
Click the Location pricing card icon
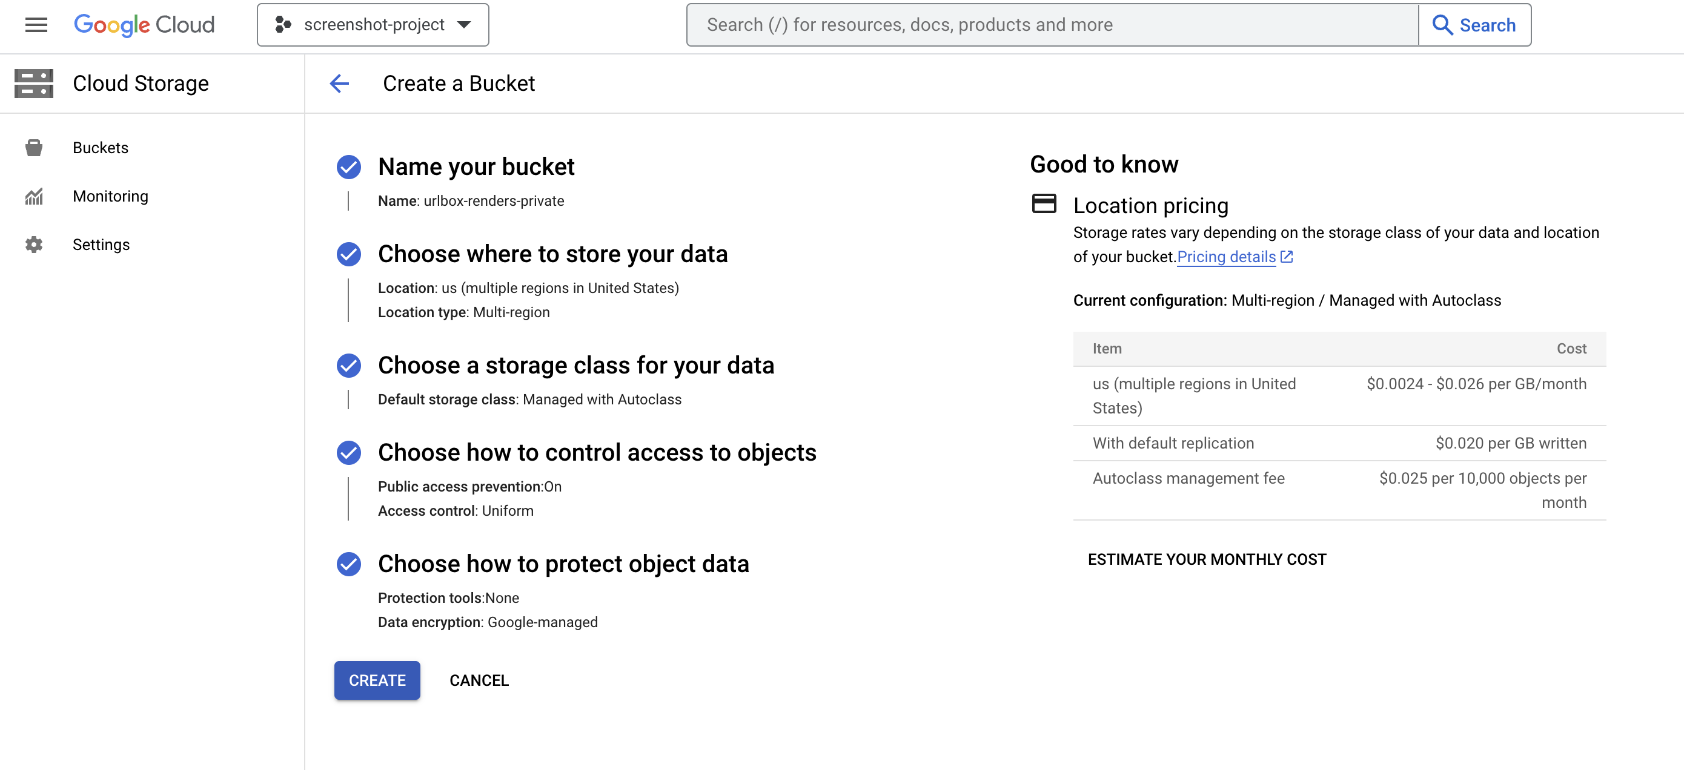coord(1043,204)
